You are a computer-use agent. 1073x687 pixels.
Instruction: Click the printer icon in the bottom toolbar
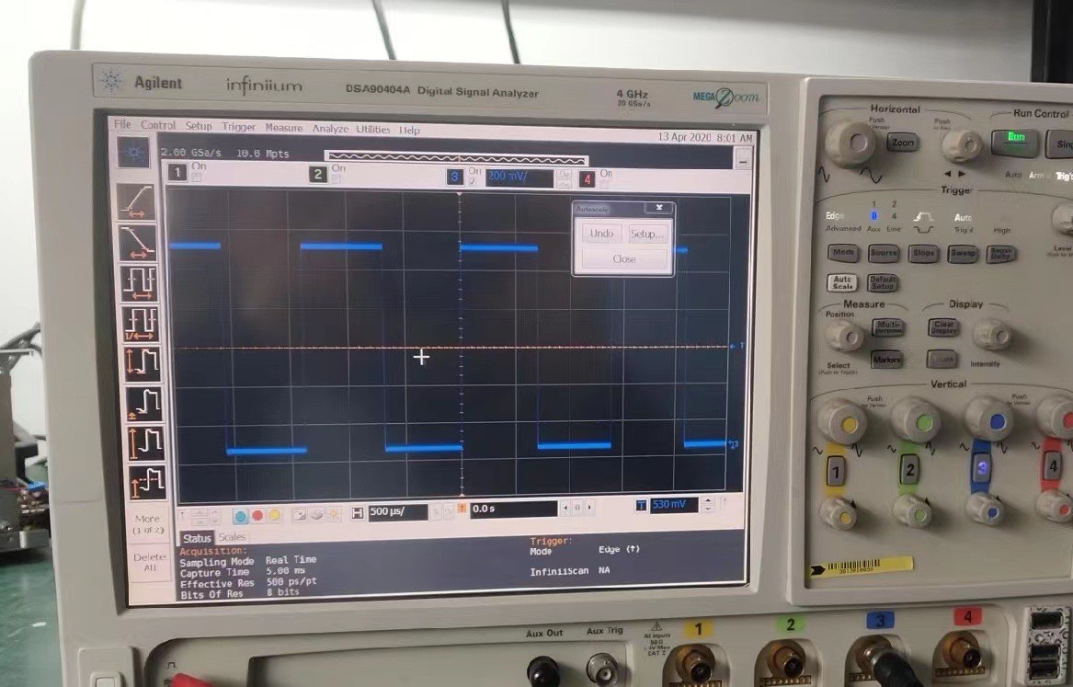pos(318,513)
